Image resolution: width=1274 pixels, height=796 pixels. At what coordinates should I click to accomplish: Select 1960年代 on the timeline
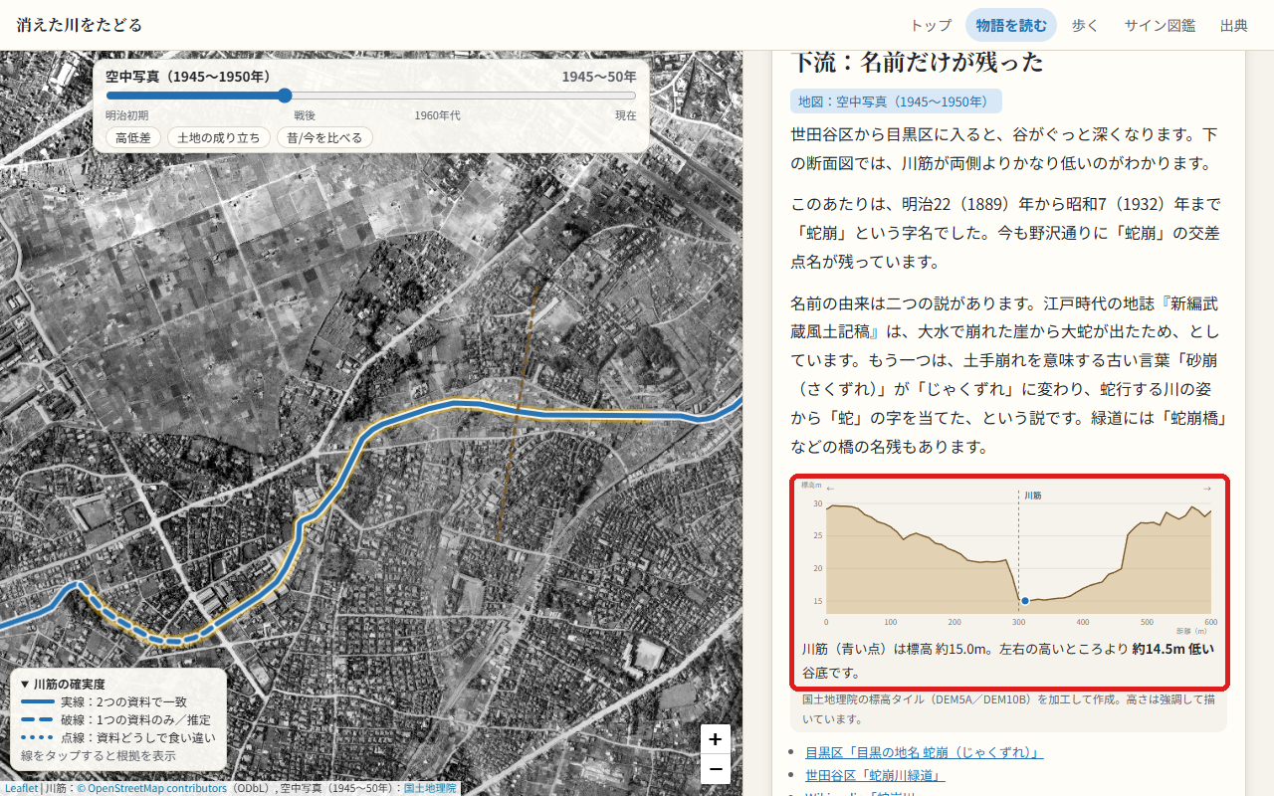tap(437, 115)
